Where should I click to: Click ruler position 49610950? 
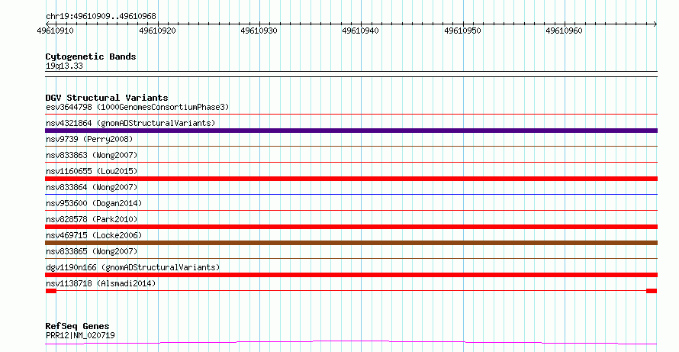462,31
